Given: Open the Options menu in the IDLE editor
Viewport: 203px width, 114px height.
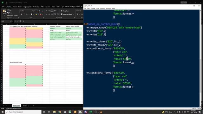Looking at the screenshot, I should tap(102, 9).
